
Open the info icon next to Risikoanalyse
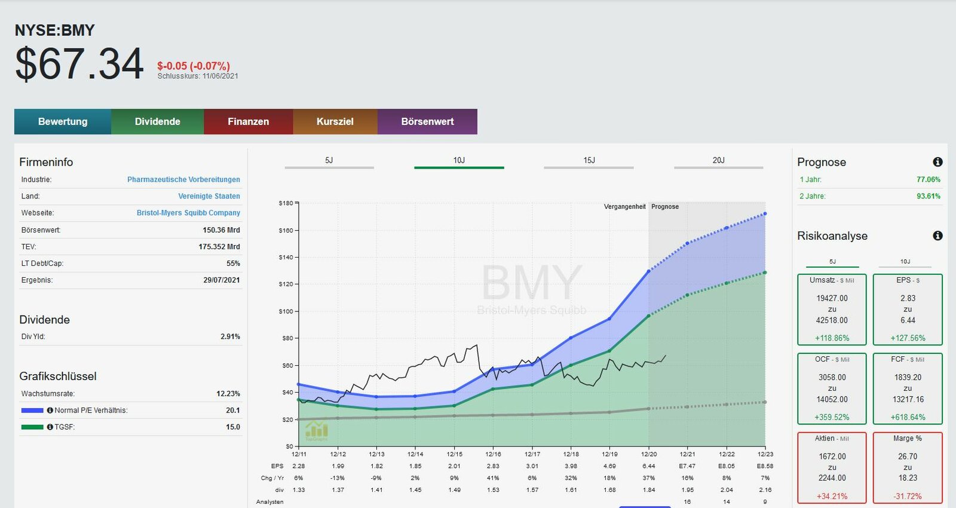tap(937, 235)
